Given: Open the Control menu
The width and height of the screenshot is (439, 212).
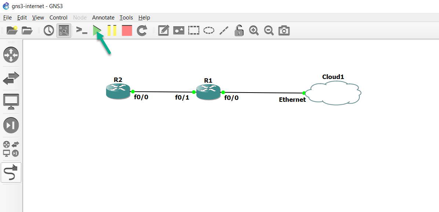Looking at the screenshot, I should 58,17.
